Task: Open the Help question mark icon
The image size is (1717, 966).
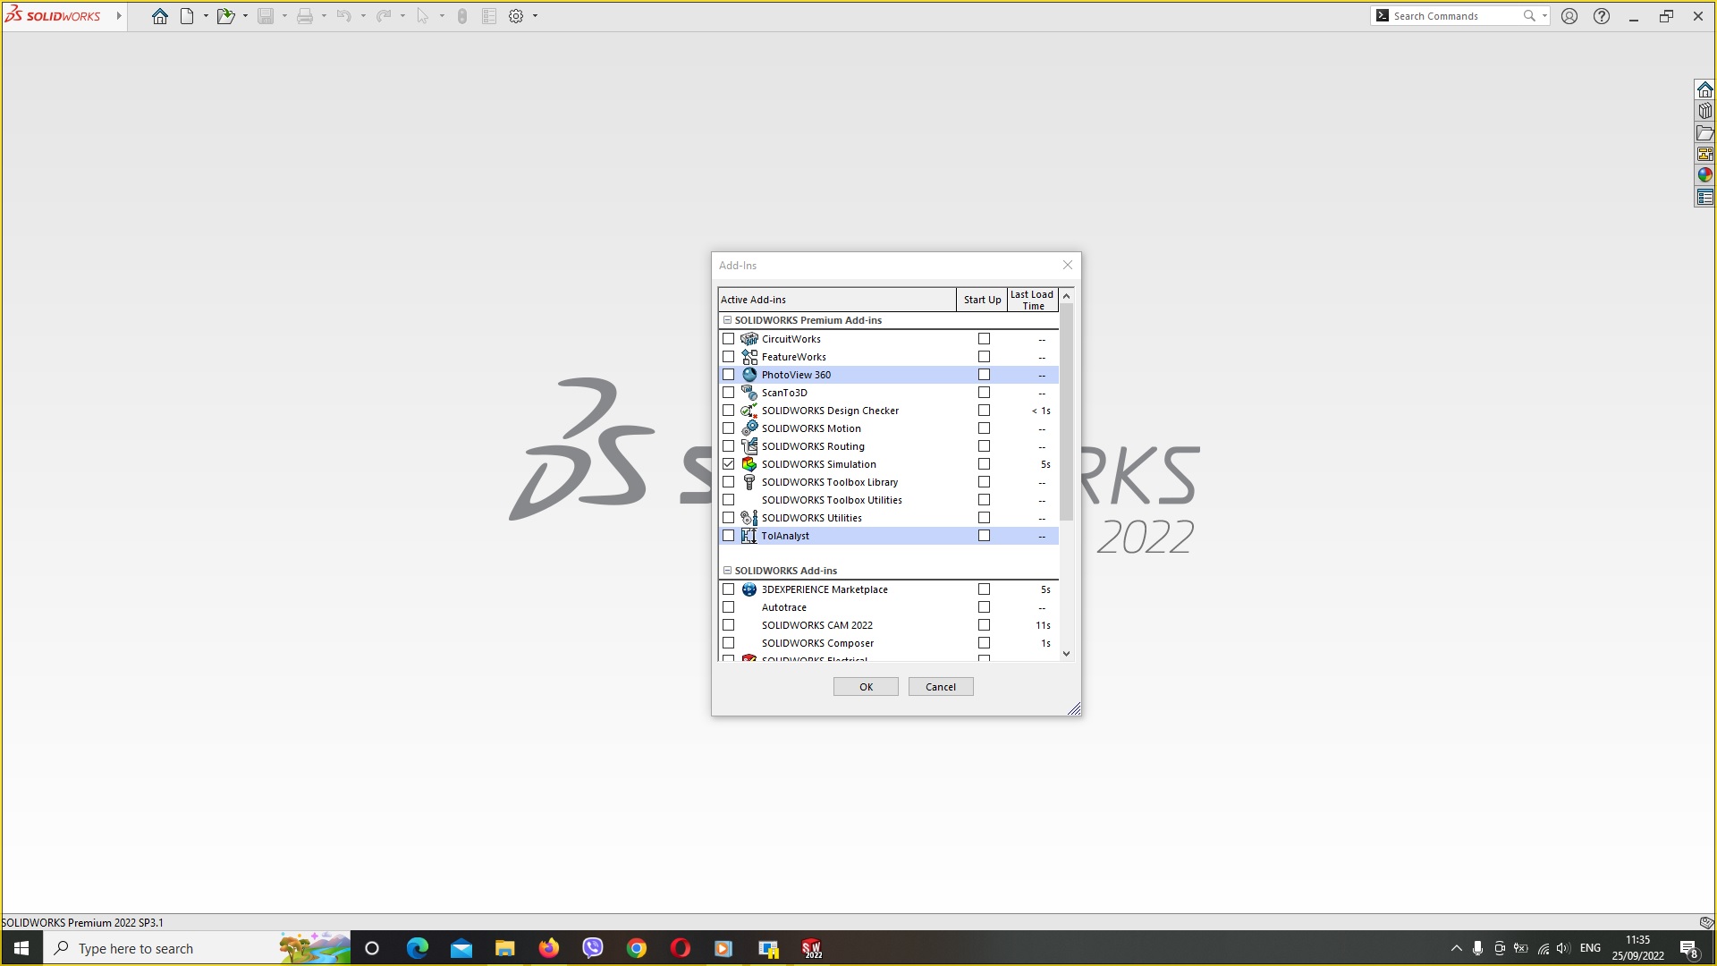Action: (x=1602, y=16)
